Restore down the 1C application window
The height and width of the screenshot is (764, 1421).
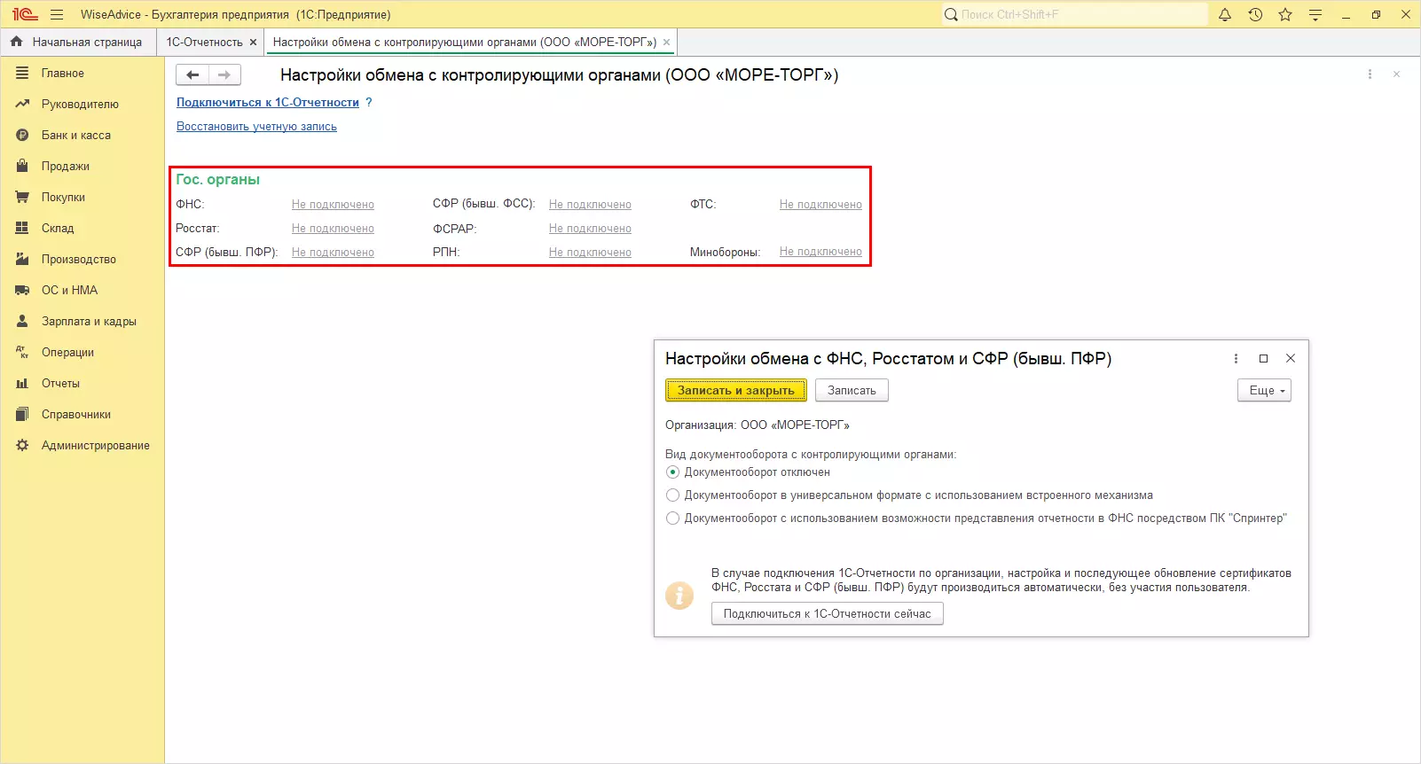click(1376, 14)
